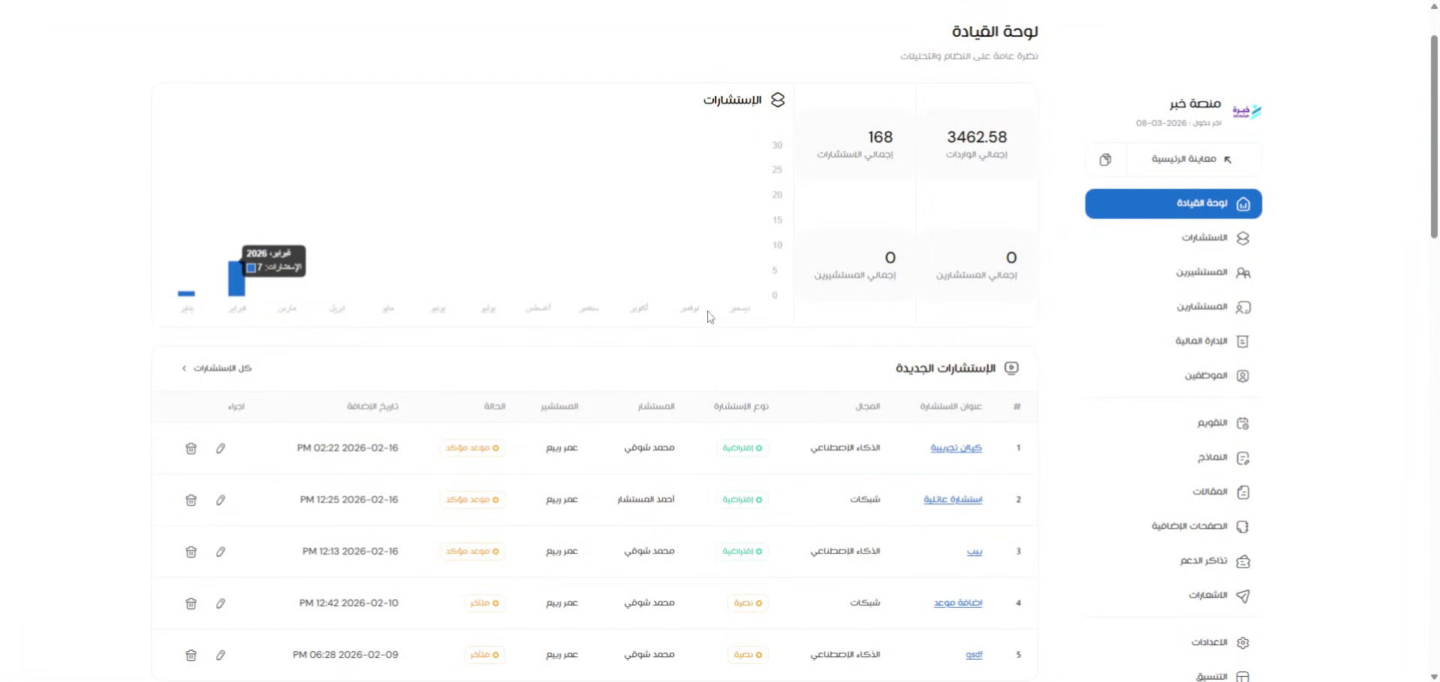Viewport: 1440px width, 682px height.
Task: Edit the second consultation row using pencil icon
Action: [220, 500]
